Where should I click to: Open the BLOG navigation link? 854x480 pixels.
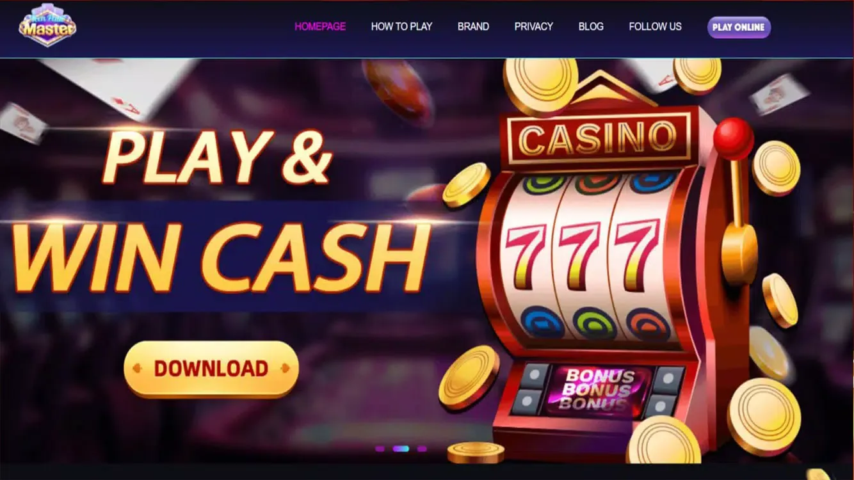pyautogui.click(x=591, y=27)
